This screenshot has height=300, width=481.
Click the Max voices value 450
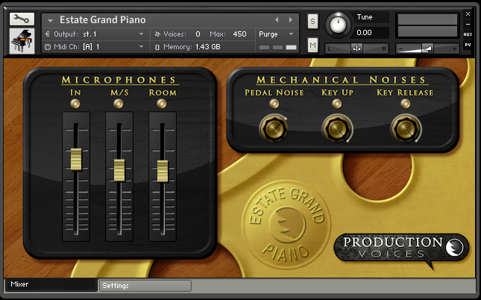click(239, 34)
